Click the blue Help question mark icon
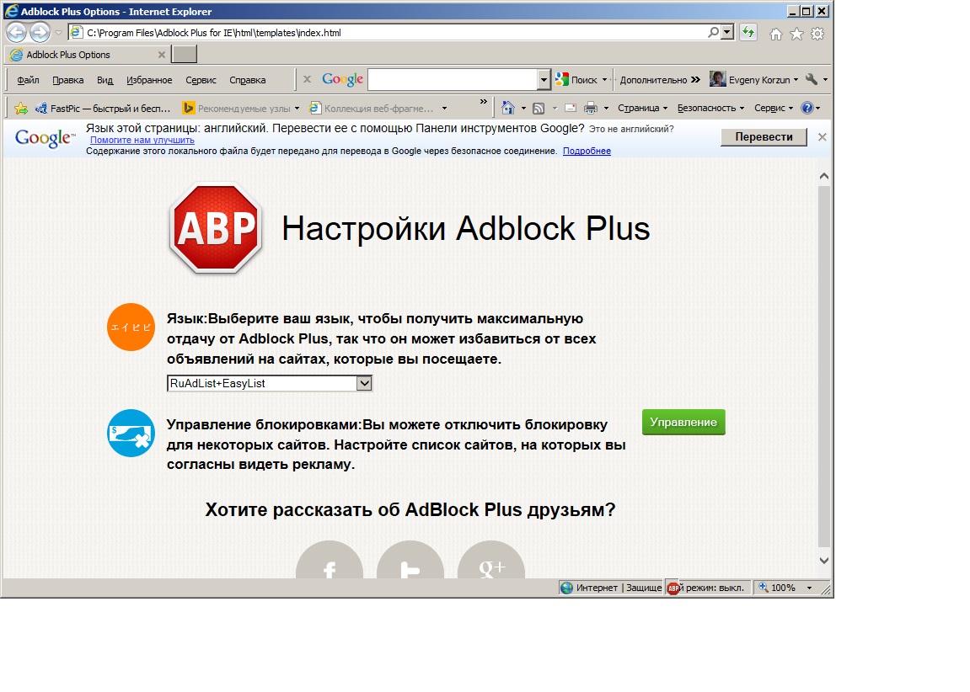 (807, 108)
